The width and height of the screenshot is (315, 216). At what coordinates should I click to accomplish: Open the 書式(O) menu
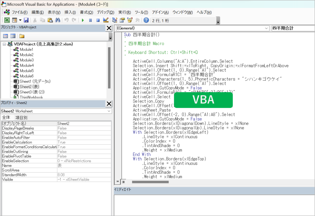87,12
